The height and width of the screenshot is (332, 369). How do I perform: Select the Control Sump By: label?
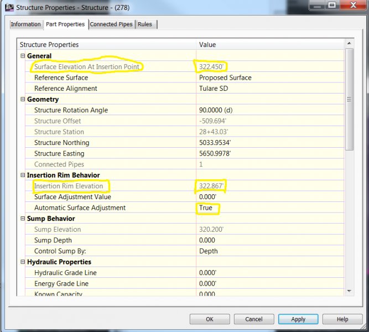(60, 251)
